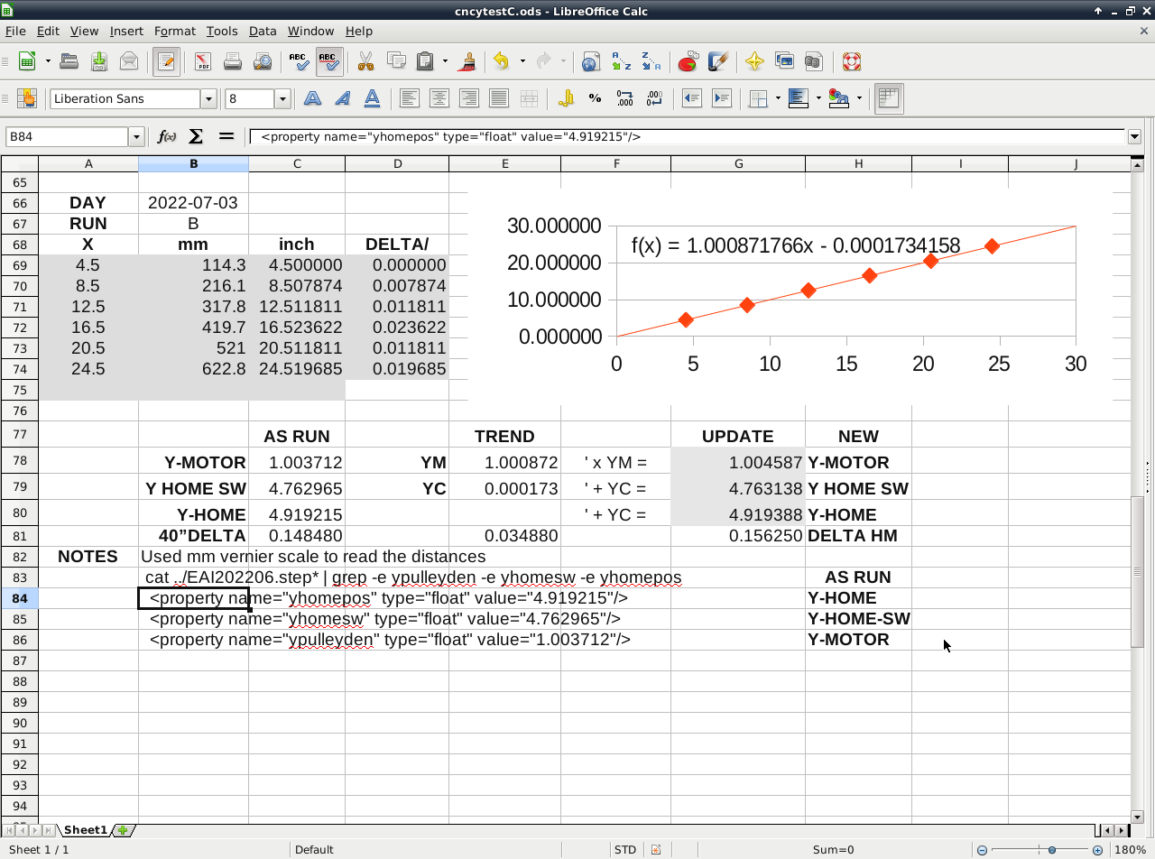Copy selection with the Copy icon
Viewport: 1155px width, 859px height.
point(395,61)
